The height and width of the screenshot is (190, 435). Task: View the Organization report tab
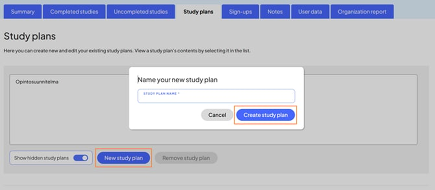pyautogui.click(x=362, y=12)
